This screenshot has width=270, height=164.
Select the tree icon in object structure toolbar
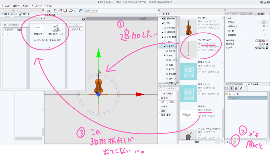click(x=231, y=89)
